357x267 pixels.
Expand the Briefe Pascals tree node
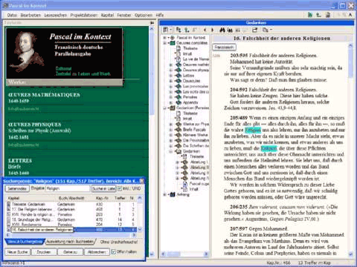(170, 130)
